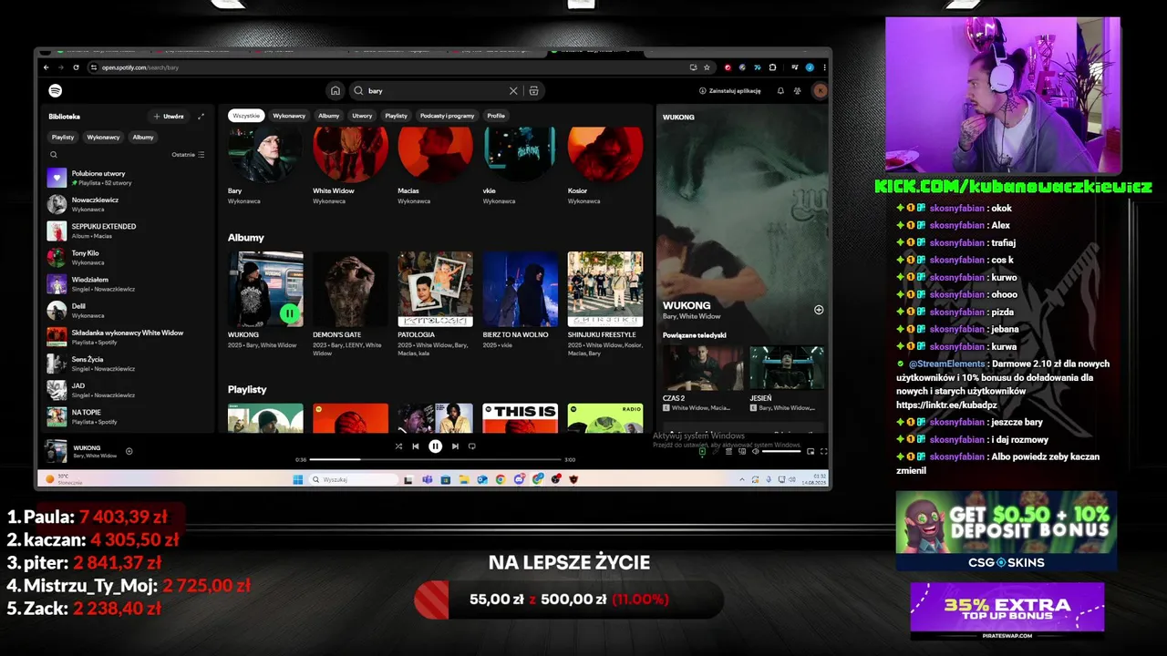
Task: Open Chrome from the taskbar
Action: pyautogui.click(x=501, y=479)
